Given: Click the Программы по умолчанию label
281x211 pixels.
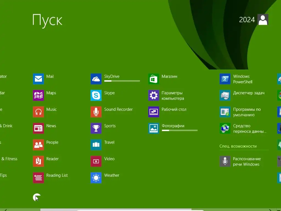Looking at the screenshot, I should [x=247, y=112].
